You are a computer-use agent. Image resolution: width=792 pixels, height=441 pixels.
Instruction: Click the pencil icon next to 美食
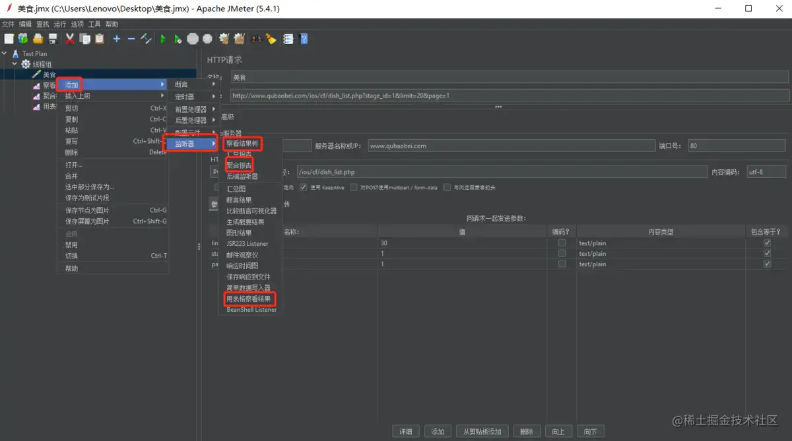[36, 74]
